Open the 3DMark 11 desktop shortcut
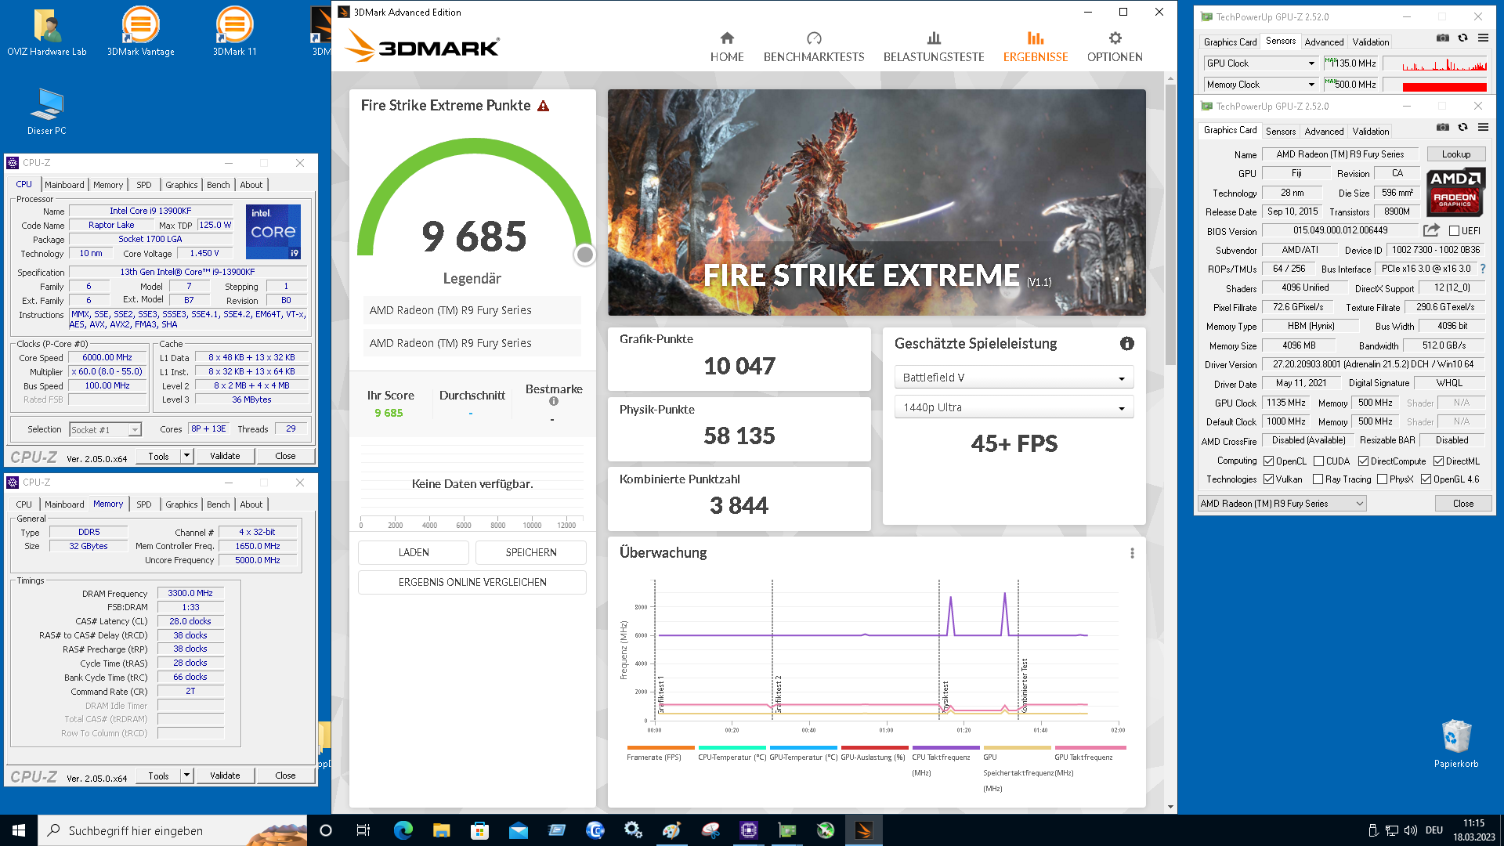 click(x=235, y=32)
